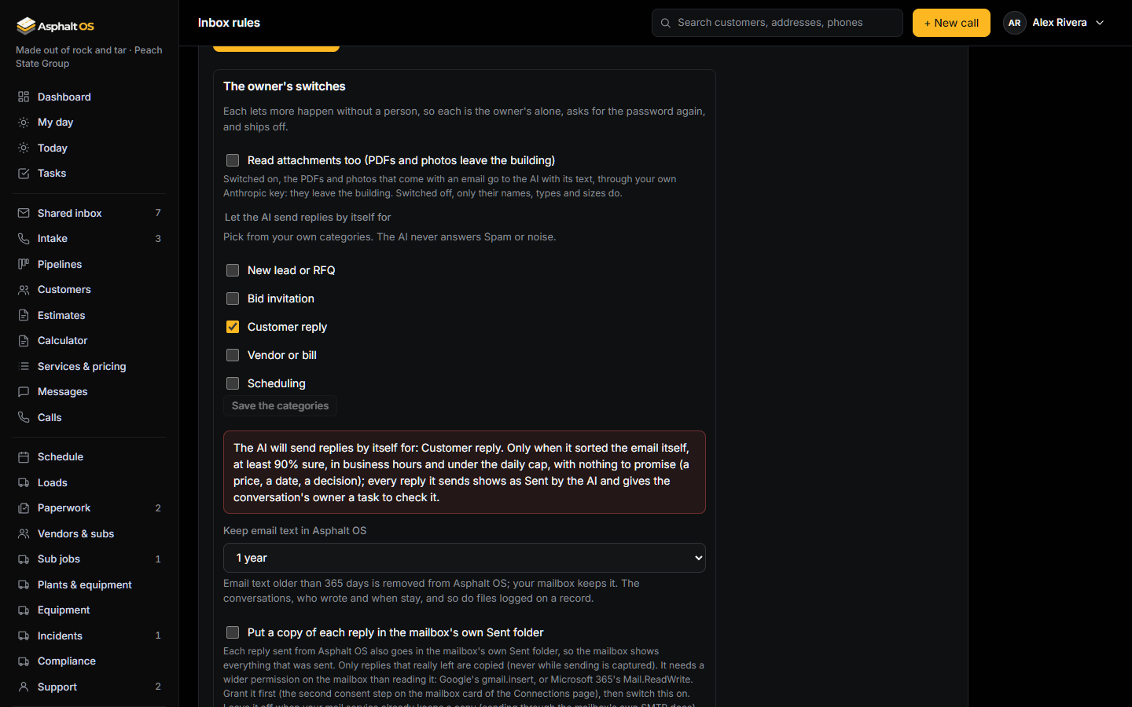Enable copy to mailbox's Sent folder checkbox
Viewport: 1132px width, 707px height.
click(233, 632)
